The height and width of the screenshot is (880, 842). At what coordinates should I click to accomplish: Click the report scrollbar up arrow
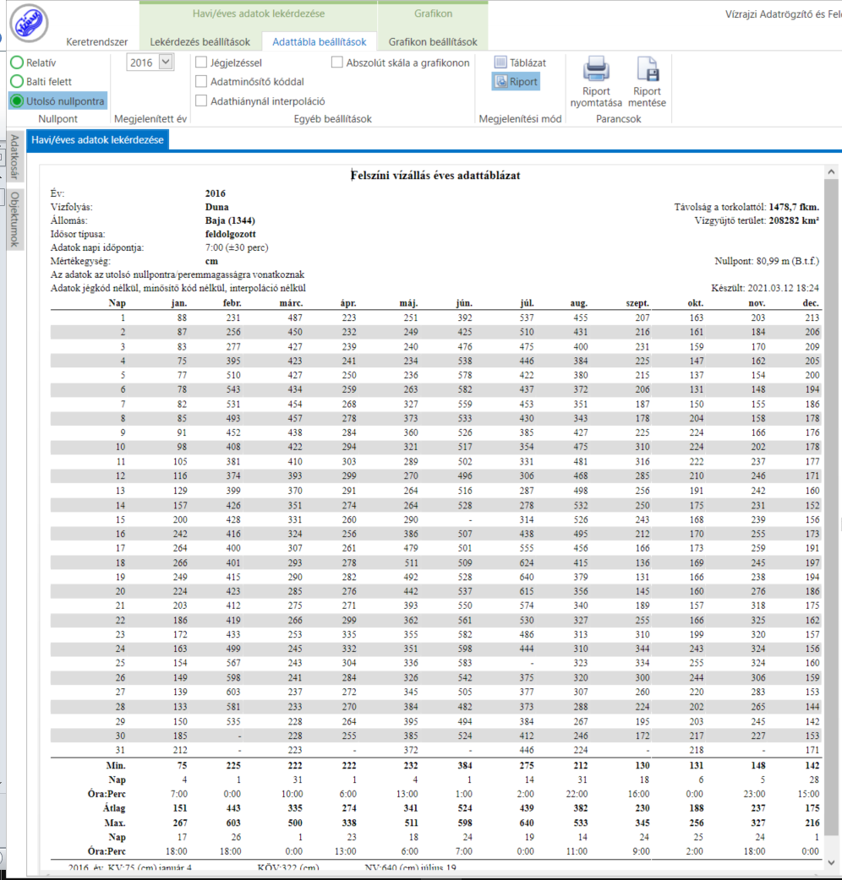831,171
